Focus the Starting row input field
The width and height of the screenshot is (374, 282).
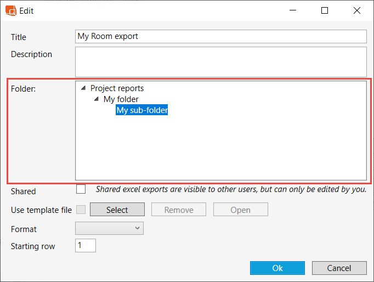(x=86, y=246)
